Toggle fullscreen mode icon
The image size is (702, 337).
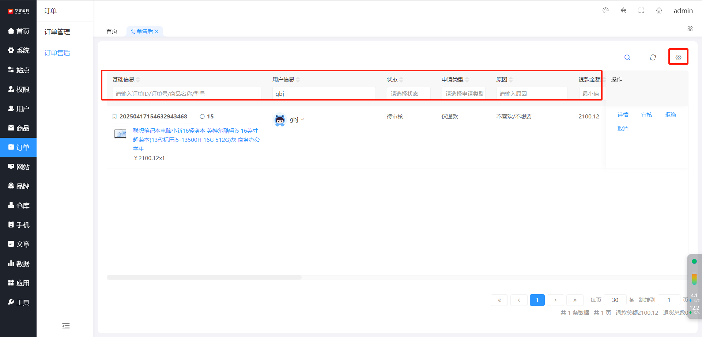pos(641,11)
